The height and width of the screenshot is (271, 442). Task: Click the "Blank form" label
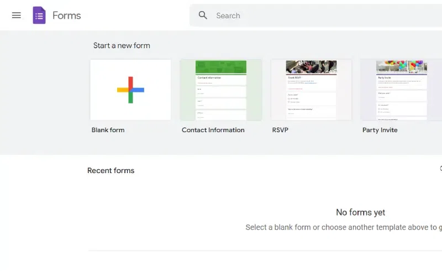pos(108,130)
